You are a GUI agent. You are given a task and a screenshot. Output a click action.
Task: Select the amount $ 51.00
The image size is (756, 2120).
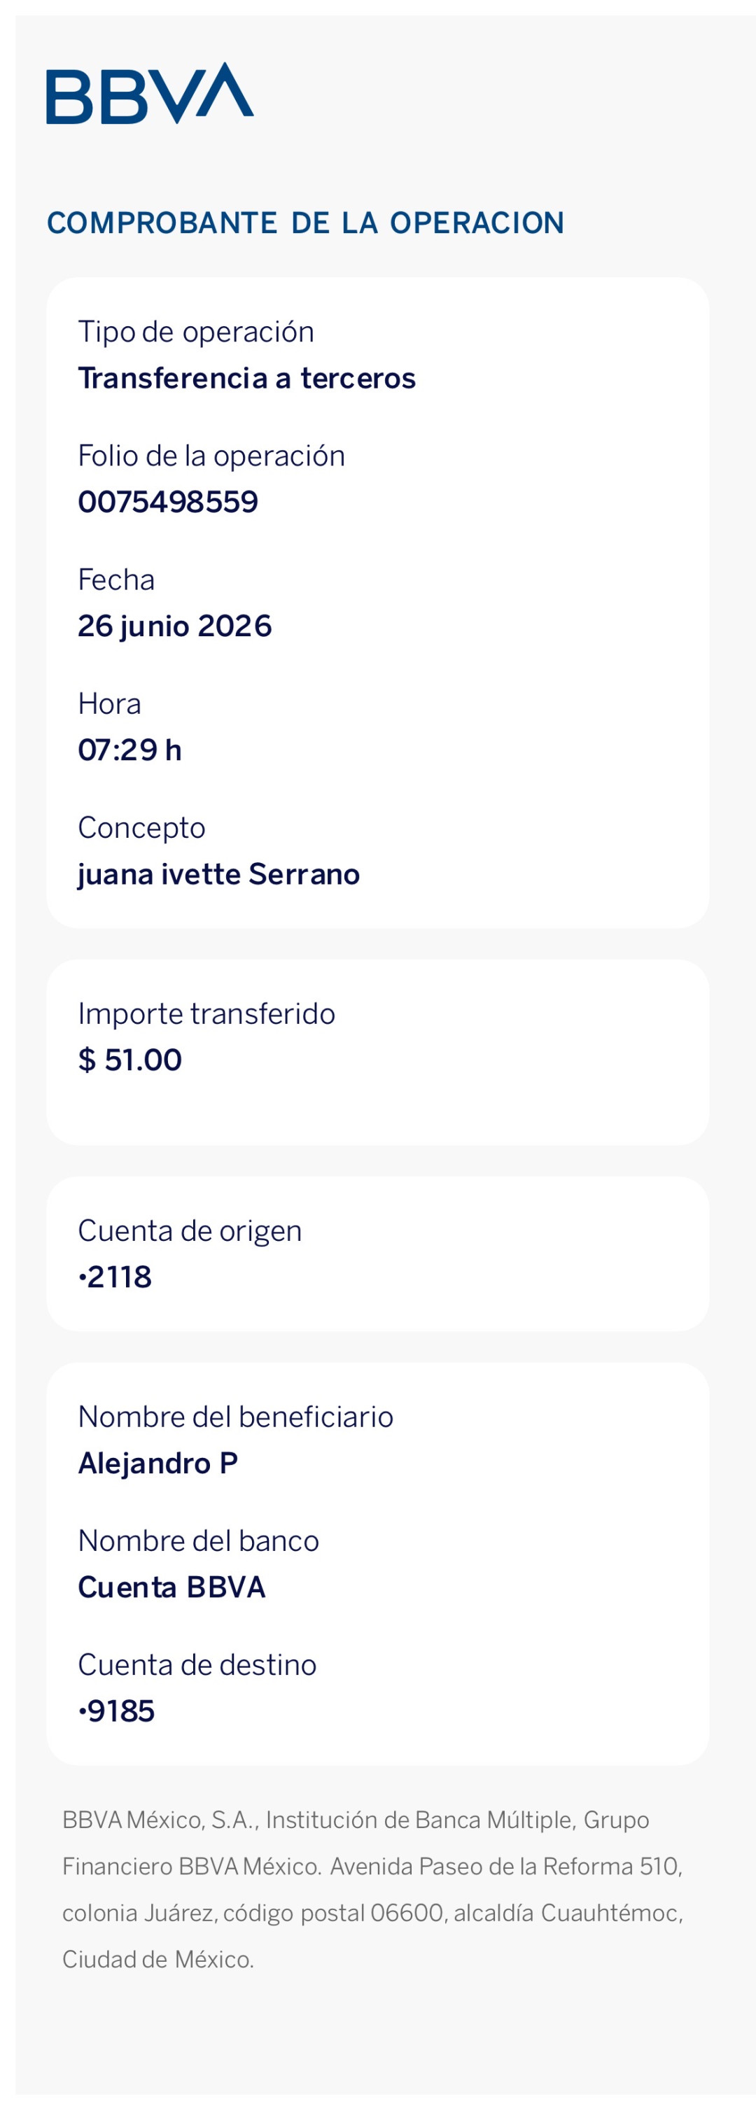(x=130, y=1060)
